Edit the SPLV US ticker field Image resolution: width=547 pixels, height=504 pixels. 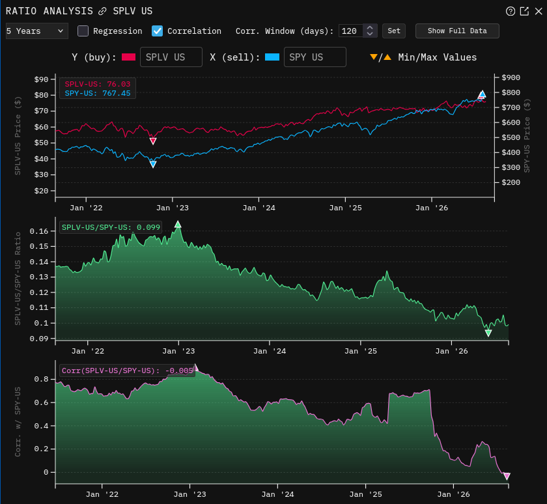coord(171,57)
